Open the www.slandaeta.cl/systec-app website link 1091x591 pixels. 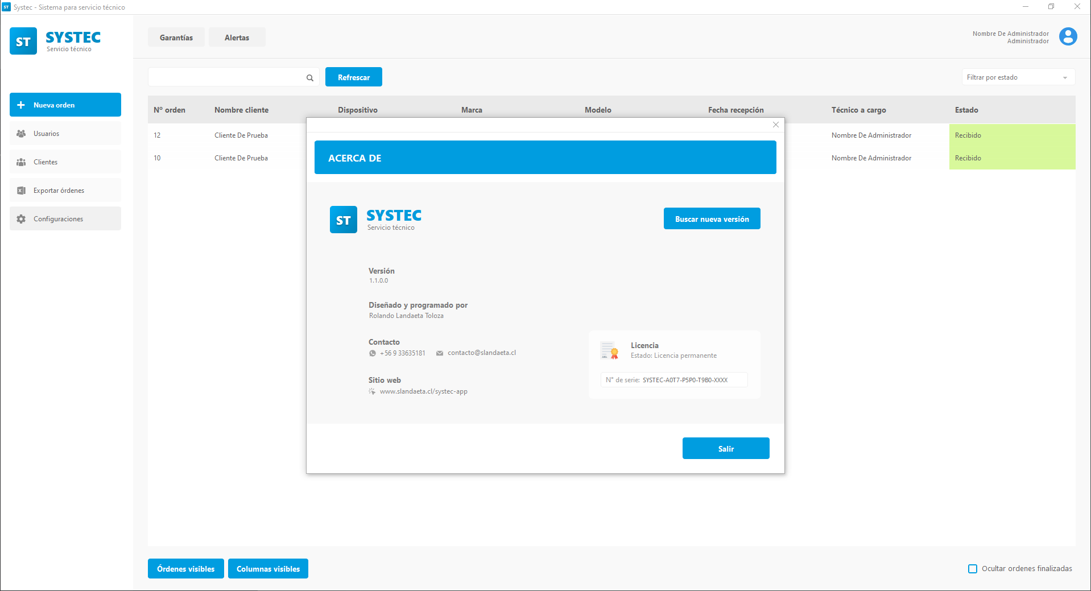(424, 391)
